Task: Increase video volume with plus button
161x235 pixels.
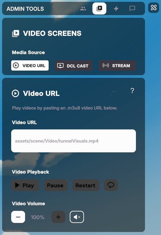Action: [58, 217]
